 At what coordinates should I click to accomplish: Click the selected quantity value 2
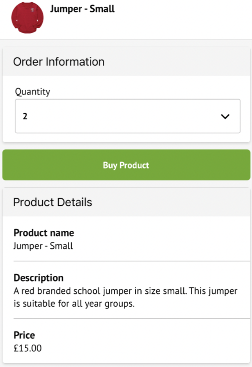pyautogui.click(x=25, y=117)
